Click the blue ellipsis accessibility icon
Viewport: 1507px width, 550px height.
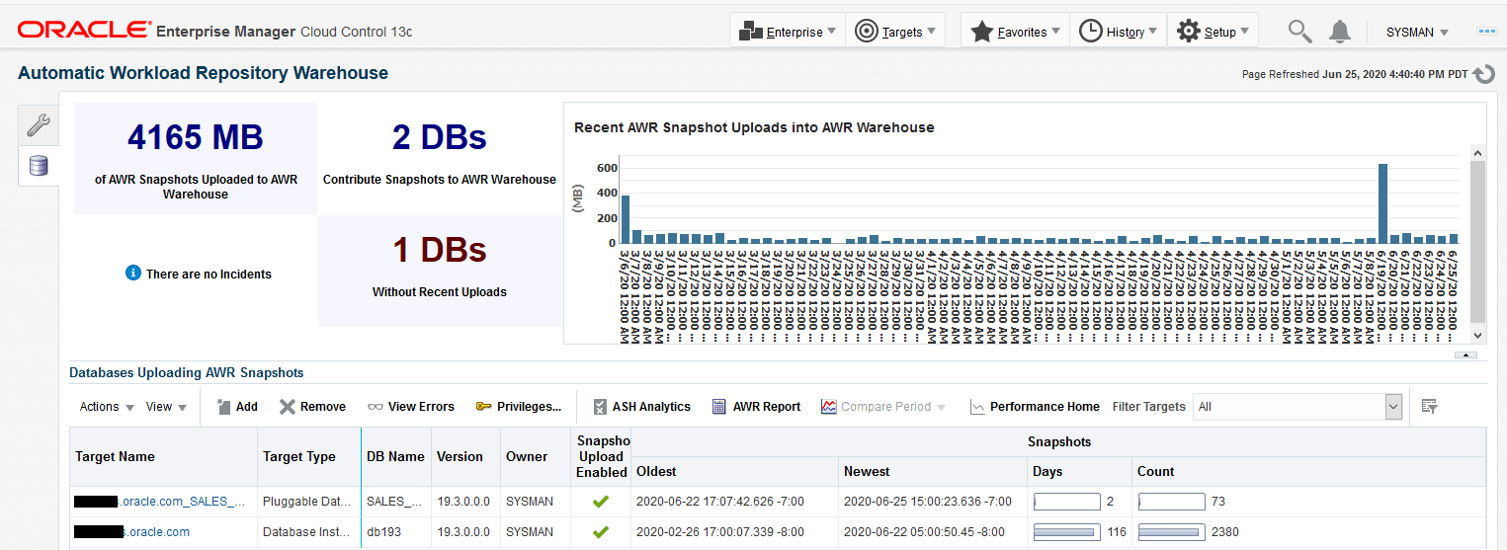[1486, 32]
